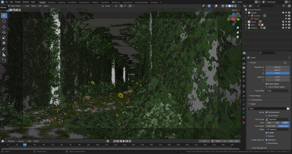This screenshot has width=292, height=154.
Task: Switch to the Shading workspace tab
Action: pos(95,2)
